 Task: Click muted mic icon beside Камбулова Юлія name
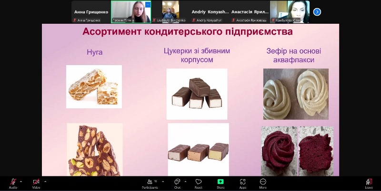coord(273,20)
